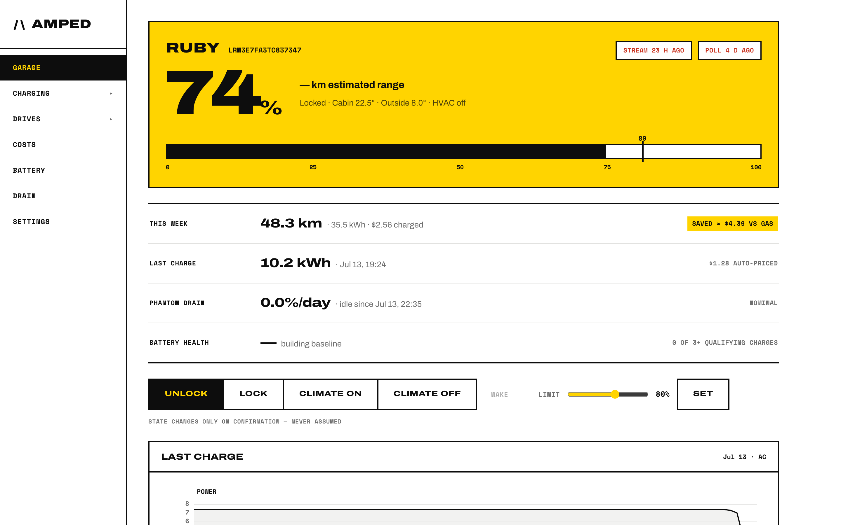Turn Climate Off
841x525 pixels.
[427, 394]
